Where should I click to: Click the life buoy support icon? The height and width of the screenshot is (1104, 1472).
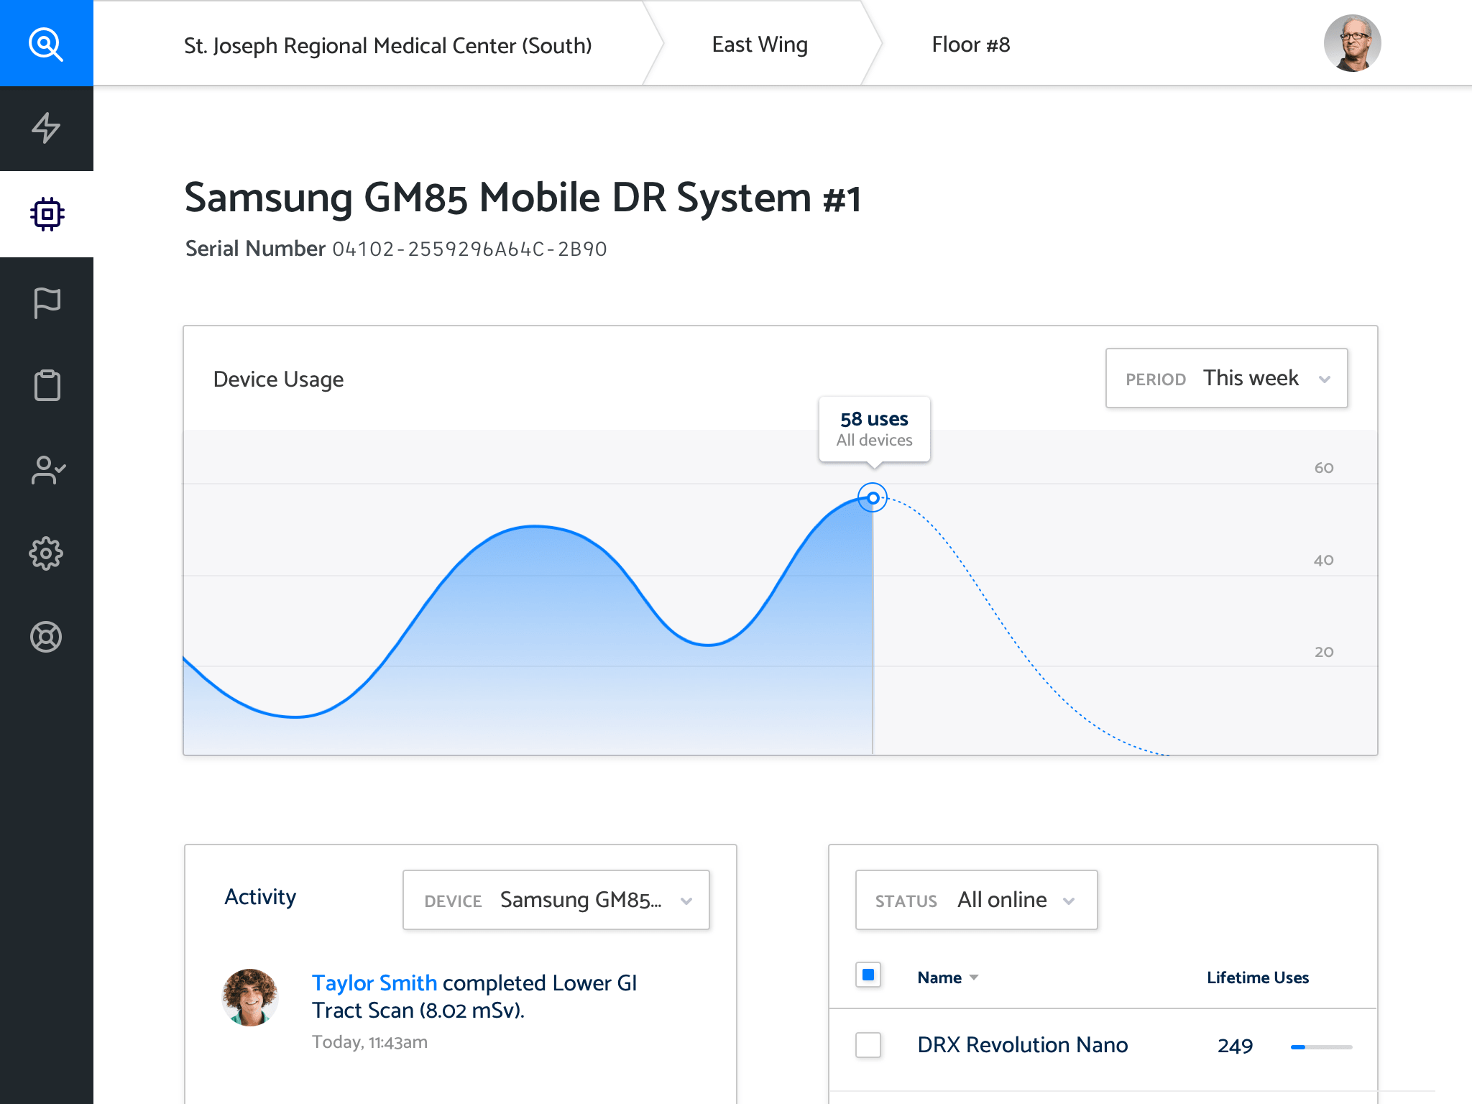click(x=47, y=637)
